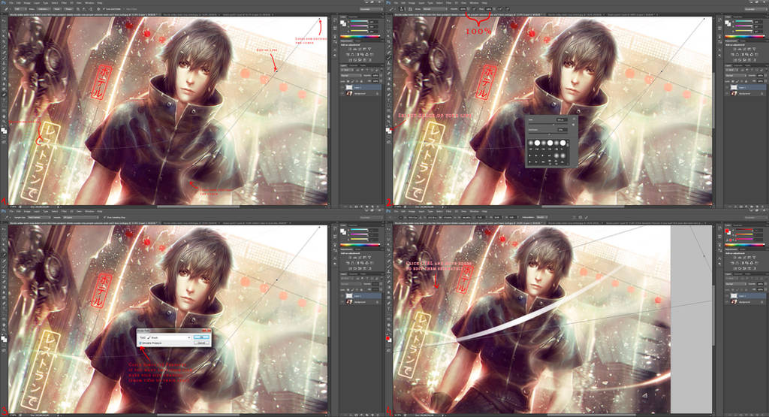769x417 pixels.
Task: Toggle airbrush mode in second screenshot options bar
Action: tap(500, 9)
